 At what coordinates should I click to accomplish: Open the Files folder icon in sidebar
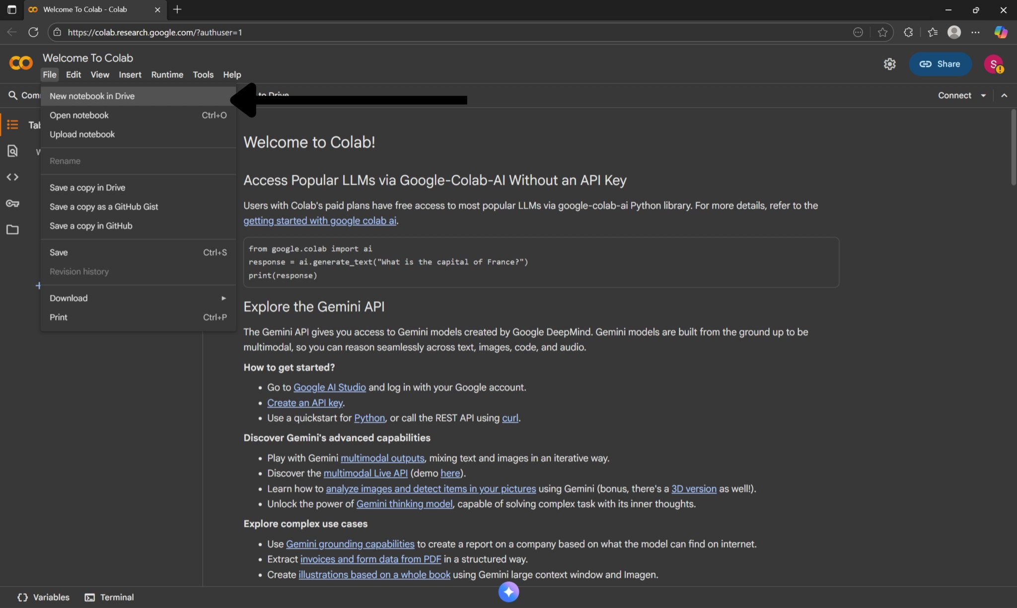pos(12,229)
